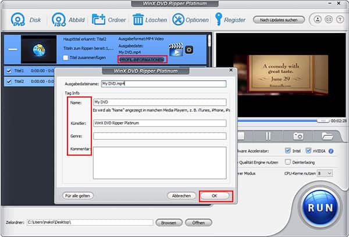Toggle the Titel2 checkbox
This screenshot has height=237, width=349.
9,81
